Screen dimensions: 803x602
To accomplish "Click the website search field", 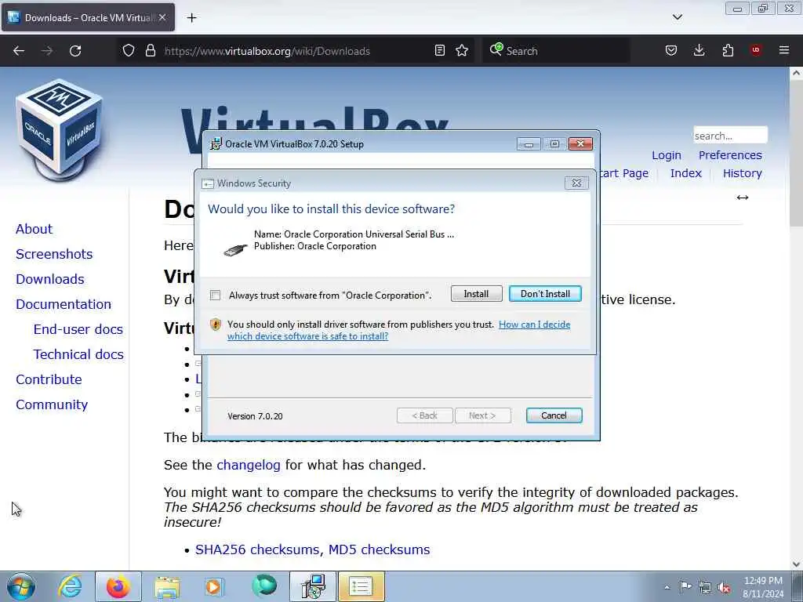I will tap(730, 136).
